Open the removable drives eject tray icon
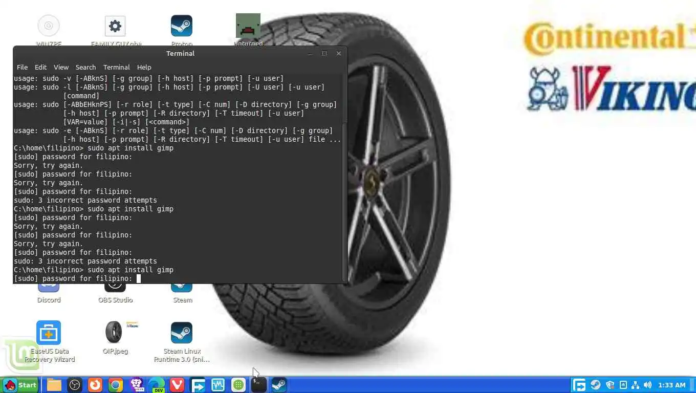696x393 pixels. (623, 385)
